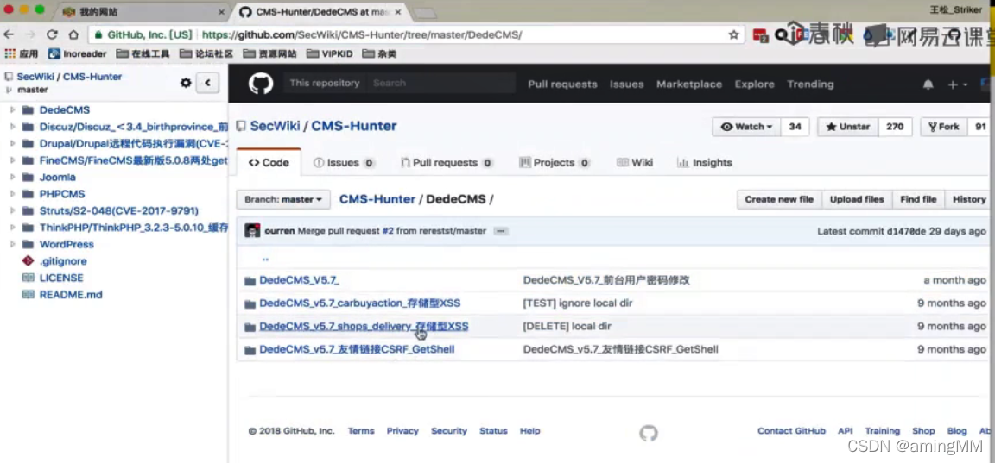Open the 论坛社区 bookmarks folder
The height and width of the screenshot is (463, 995).
tap(206, 53)
